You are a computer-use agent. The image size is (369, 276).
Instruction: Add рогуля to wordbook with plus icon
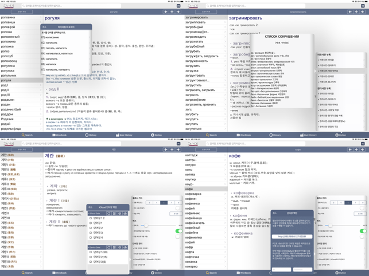coord(172,12)
